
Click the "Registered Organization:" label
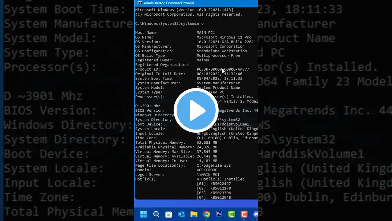pyautogui.click(x=163, y=65)
